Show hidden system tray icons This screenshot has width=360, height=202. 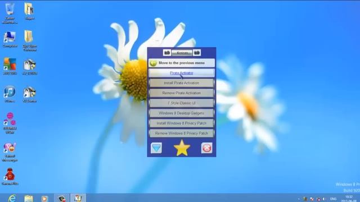299,199
